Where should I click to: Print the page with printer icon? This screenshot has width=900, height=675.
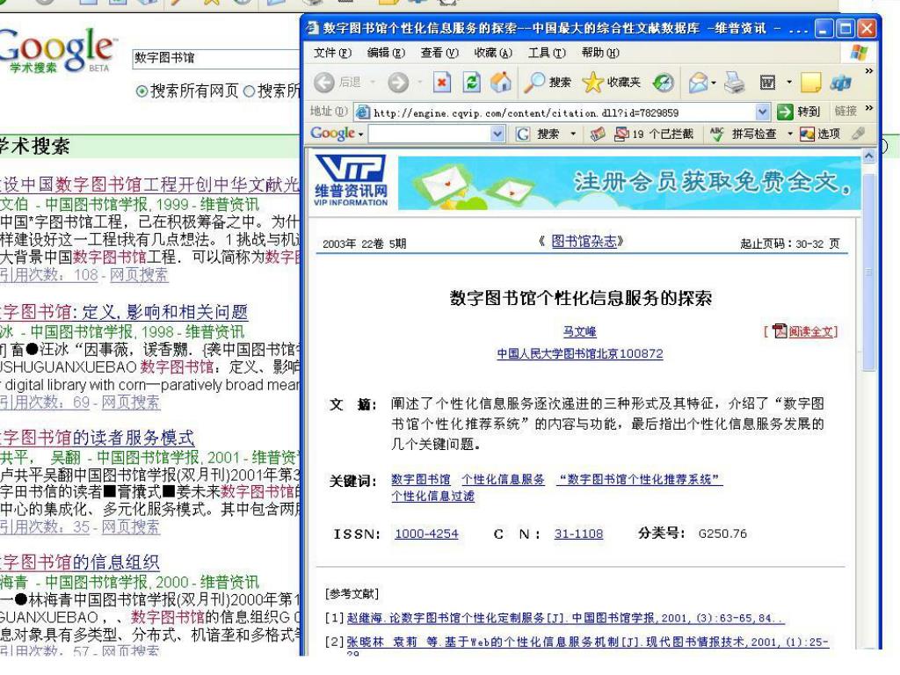tap(734, 83)
